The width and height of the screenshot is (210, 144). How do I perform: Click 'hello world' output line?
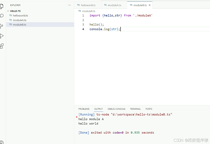88,123
